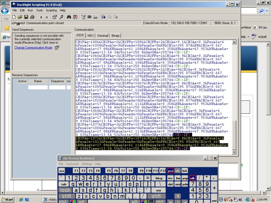The width and height of the screenshot is (271, 203).
Task: Toggle the lock key on On-Screen Keyboard
Action: [65, 190]
